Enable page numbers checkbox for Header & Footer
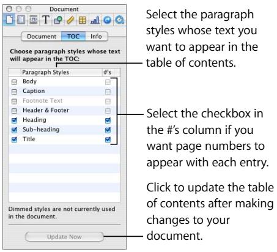 tap(108, 111)
